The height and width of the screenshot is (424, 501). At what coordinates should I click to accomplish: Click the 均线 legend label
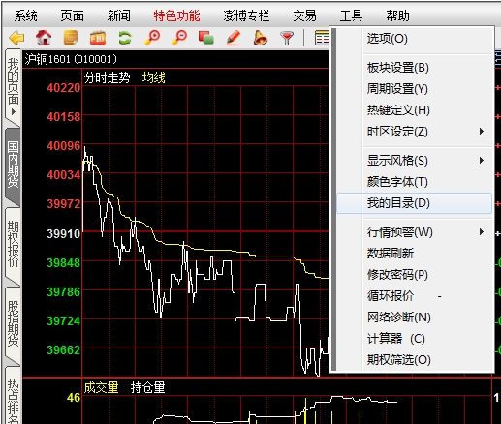click(x=154, y=77)
